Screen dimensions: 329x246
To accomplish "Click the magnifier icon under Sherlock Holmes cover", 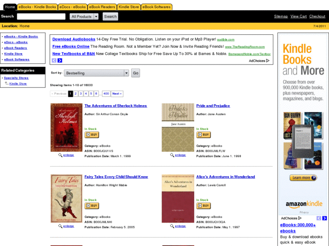I will 60,155.
